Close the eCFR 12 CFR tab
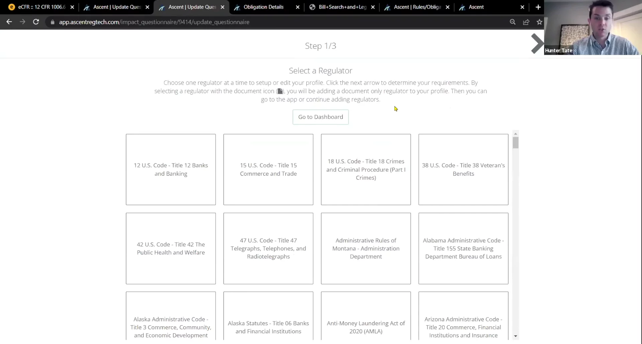 point(72,7)
